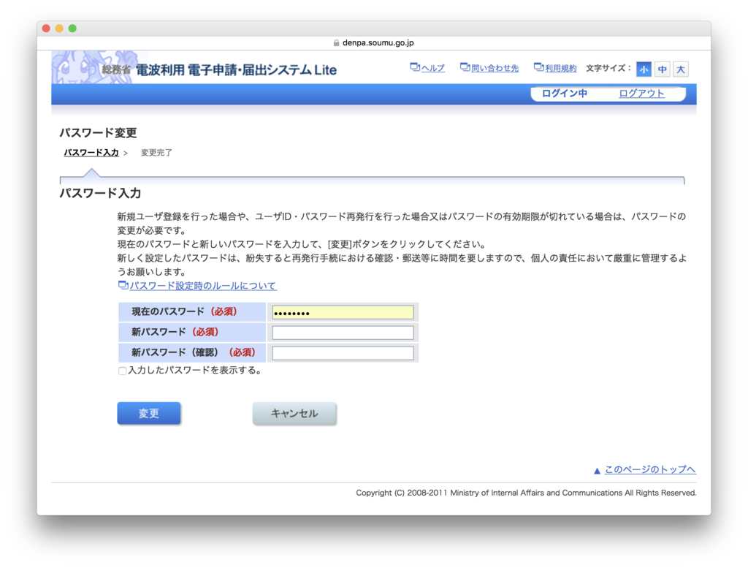Viewport: 748px width, 568px height.
Task: Focus the 新パスワード（確認） input field
Action: tap(343, 353)
